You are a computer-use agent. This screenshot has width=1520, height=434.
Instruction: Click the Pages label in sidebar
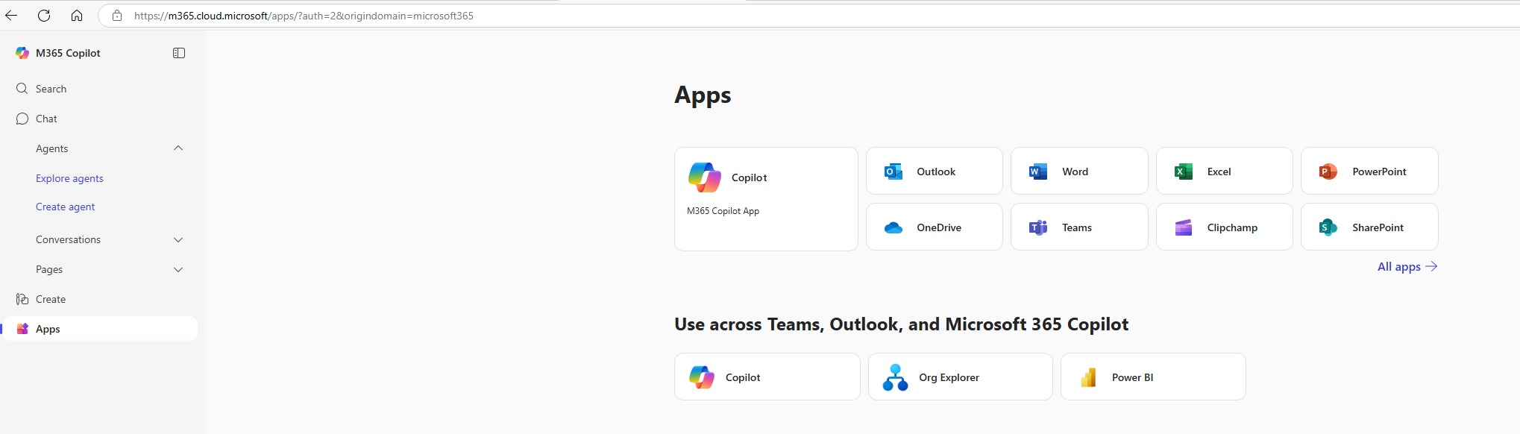tap(49, 269)
